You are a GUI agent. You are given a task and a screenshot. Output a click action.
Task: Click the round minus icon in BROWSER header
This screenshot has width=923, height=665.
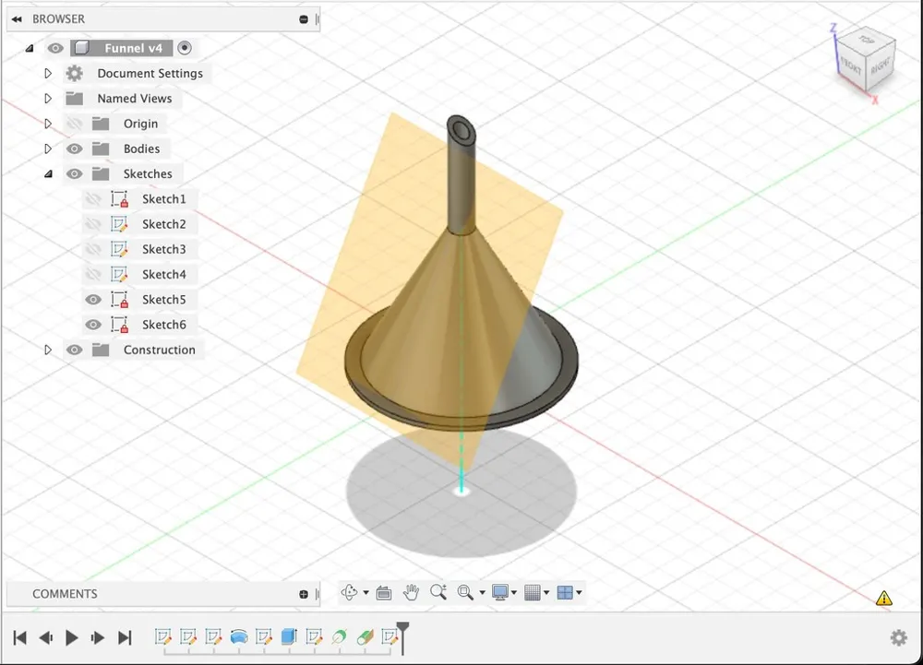[x=303, y=19]
